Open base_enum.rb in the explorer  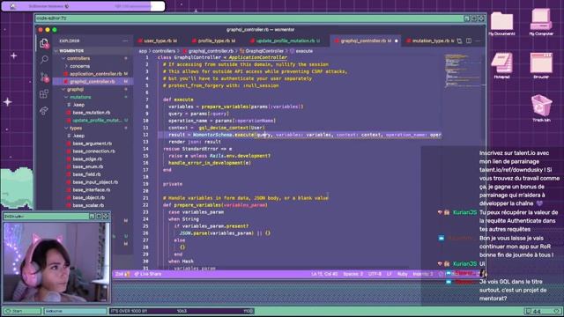[x=88, y=166]
